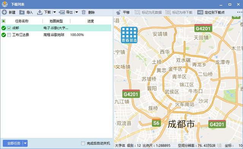Viewport: 243px width, 149px height.
Task: Click the 100.00% progress value
Action: [77, 35]
